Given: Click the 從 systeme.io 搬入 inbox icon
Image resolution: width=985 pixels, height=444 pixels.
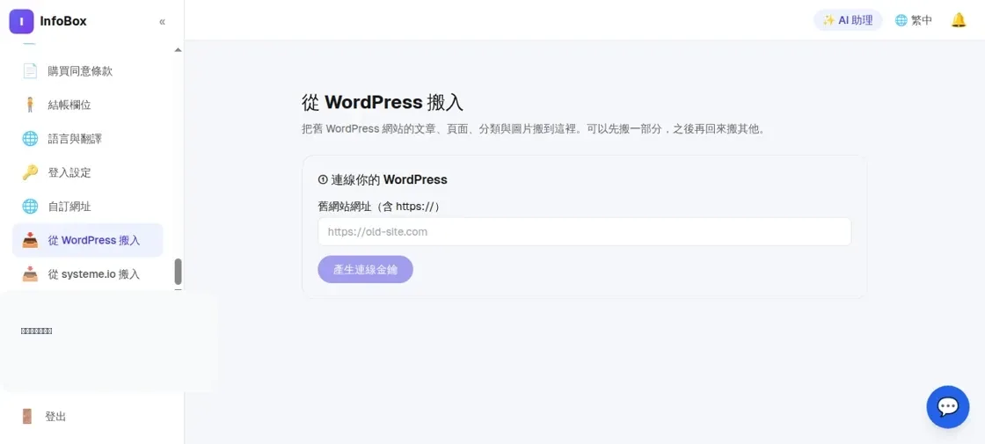Looking at the screenshot, I should pyautogui.click(x=30, y=274).
